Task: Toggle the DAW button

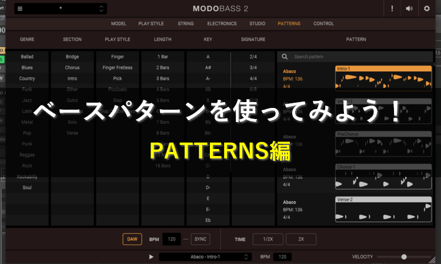Action: 132,239
